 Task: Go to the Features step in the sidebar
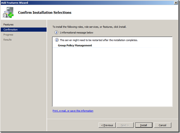(8, 25)
